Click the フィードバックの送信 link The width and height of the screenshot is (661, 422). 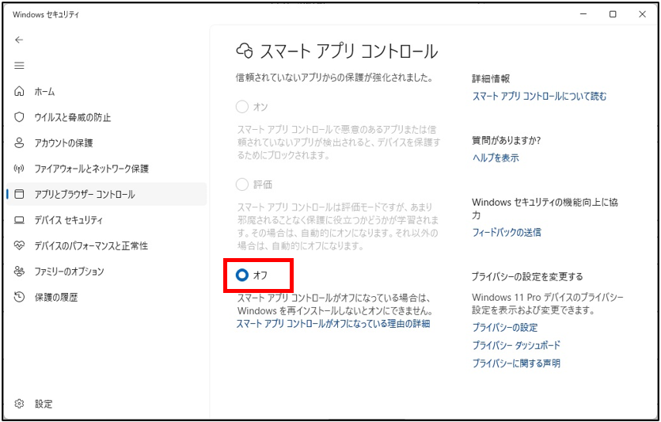click(507, 232)
